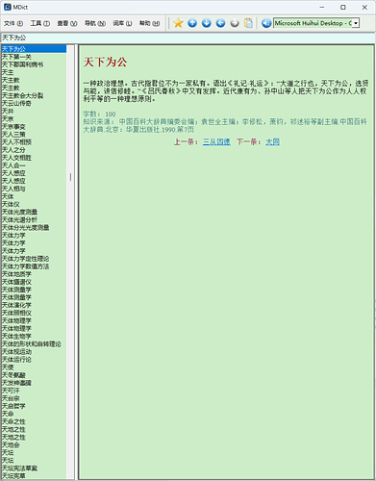Open the 文件 (F) menu
376x481 pixels.
pos(13,23)
